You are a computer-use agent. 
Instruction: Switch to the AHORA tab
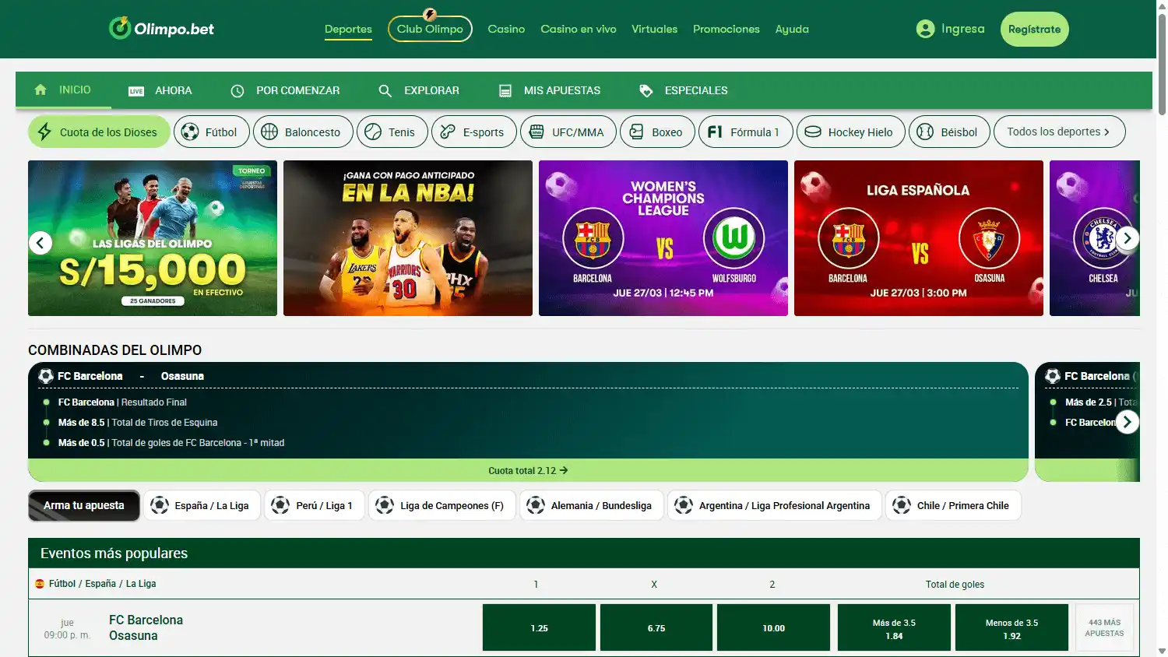(x=160, y=90)
